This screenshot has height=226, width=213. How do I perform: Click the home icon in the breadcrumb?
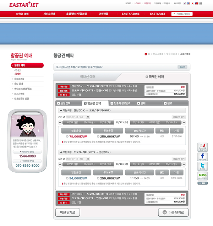pos(146,54)
